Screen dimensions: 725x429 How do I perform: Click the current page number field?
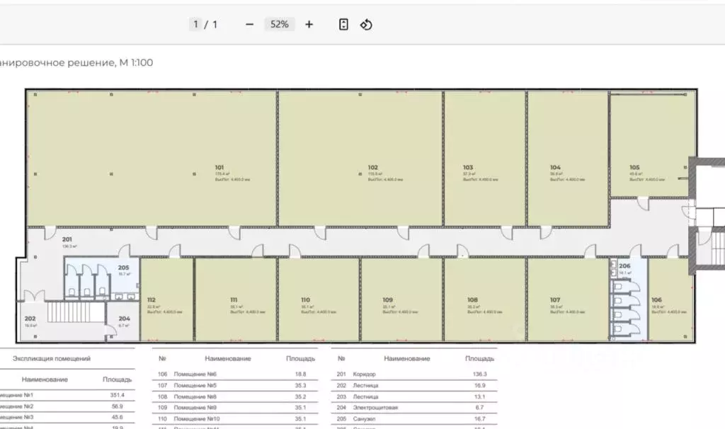tap(196, 24)
